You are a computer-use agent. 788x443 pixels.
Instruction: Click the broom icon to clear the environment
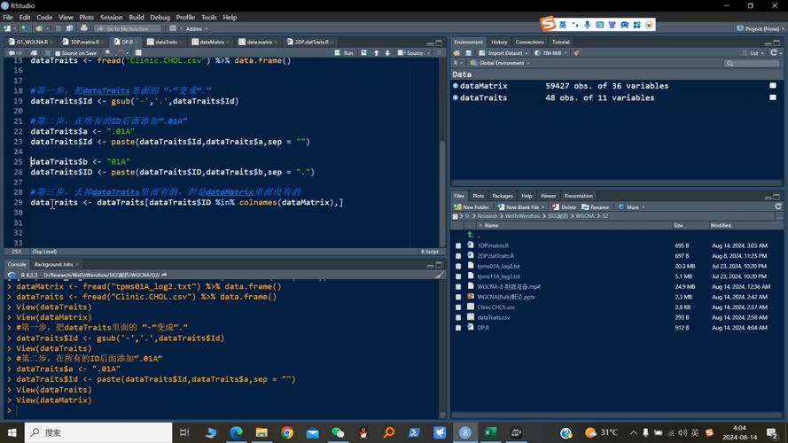click(x=576, y=53)
